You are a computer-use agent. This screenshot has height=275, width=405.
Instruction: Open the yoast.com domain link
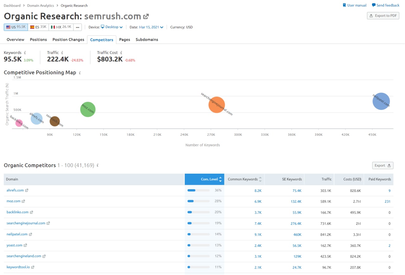(x=15, y=245)
